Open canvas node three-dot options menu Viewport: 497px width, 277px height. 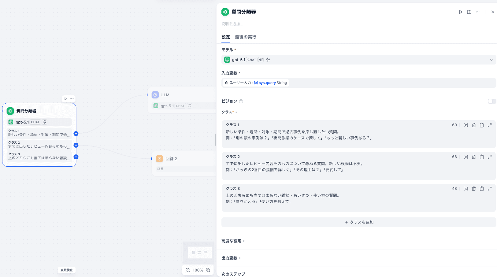tap(72, 99)
